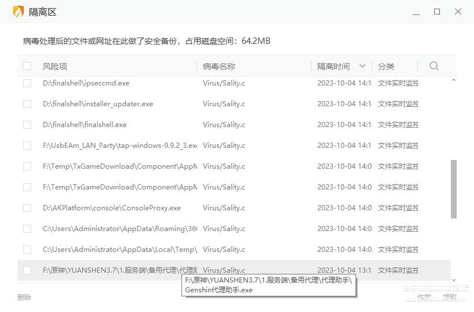Expand the 隔离时间 sort dropdown arrow

tap(362, 66)
